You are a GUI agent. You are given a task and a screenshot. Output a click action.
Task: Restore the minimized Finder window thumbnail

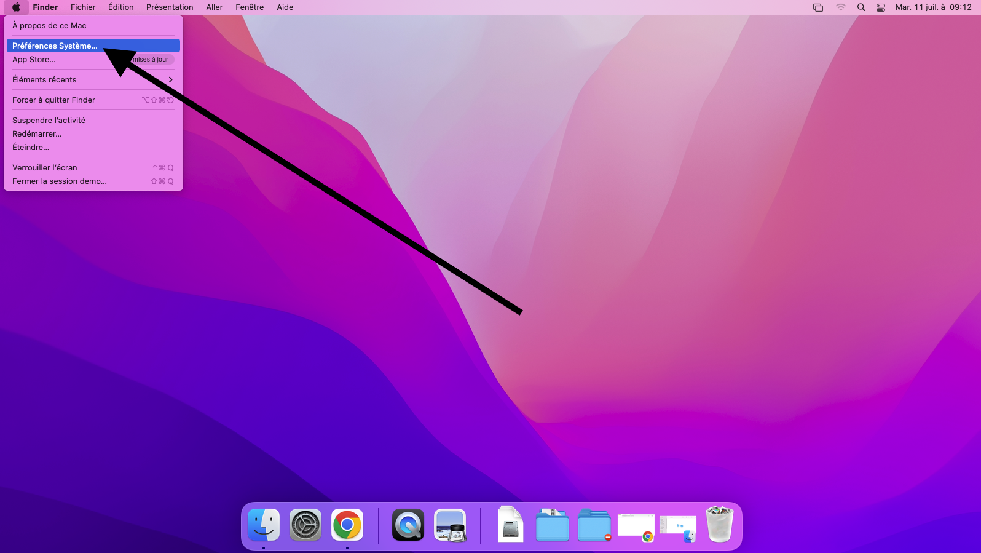[678, 528]
